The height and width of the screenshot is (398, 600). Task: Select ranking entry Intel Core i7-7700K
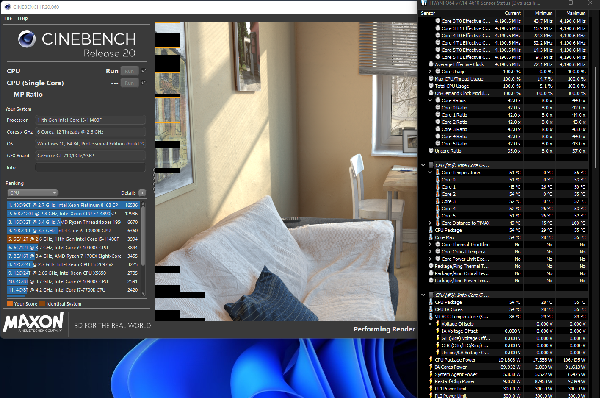pyautogui.click(x=73, y=290)
